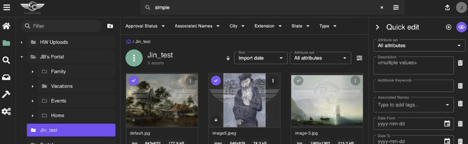Viewport: 468px width, 144px height.
Task: Open Search from the left sidebar
Action: pos(6,60)
